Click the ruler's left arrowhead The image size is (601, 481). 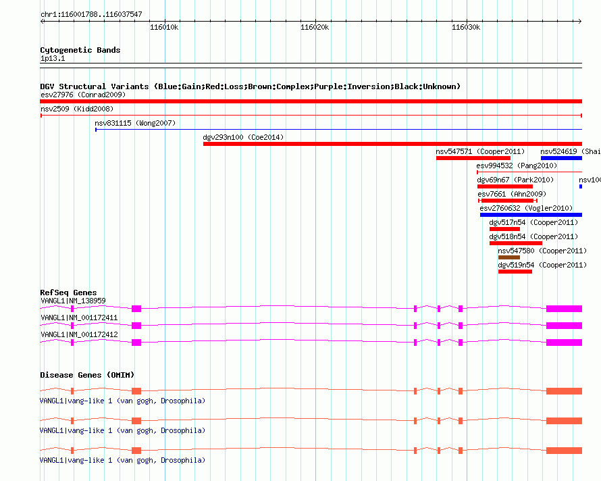(x=42, y=21)
